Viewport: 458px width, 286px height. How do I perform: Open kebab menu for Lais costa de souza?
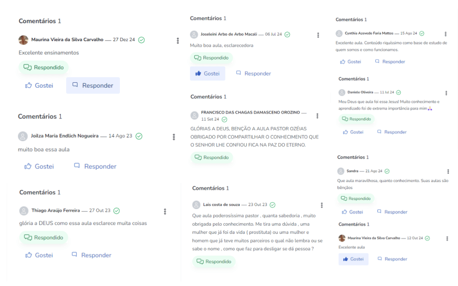(322, 205)
